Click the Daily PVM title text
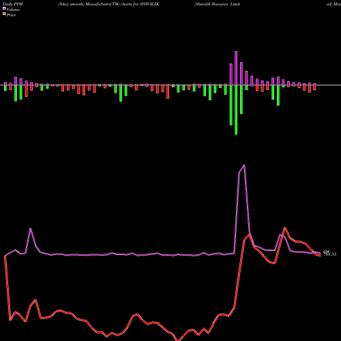 point(13,4)
